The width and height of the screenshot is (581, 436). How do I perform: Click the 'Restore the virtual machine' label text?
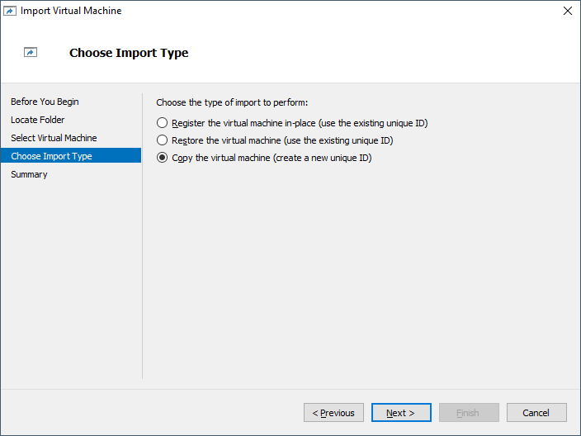(225, 140)
